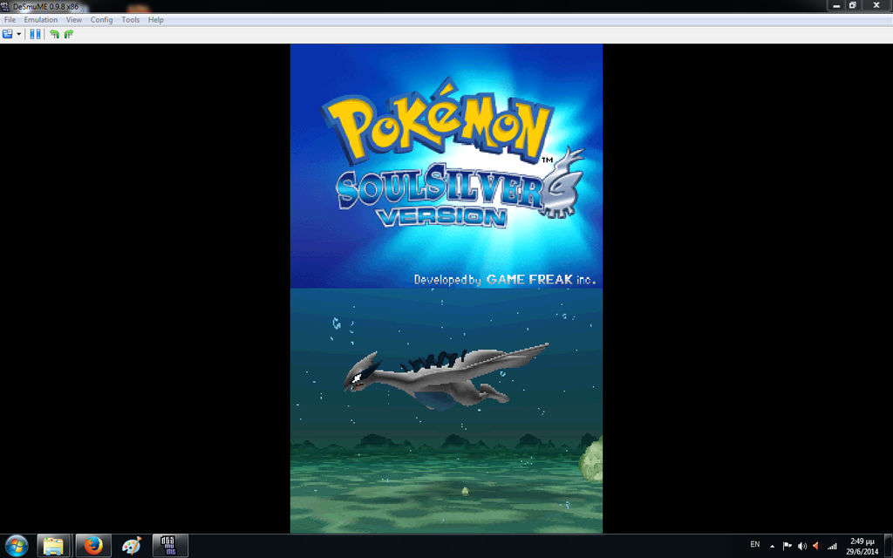Click the rotate screen left toolbar icon
This screenshot has height=558, width=893.
(x=55, y=34)
